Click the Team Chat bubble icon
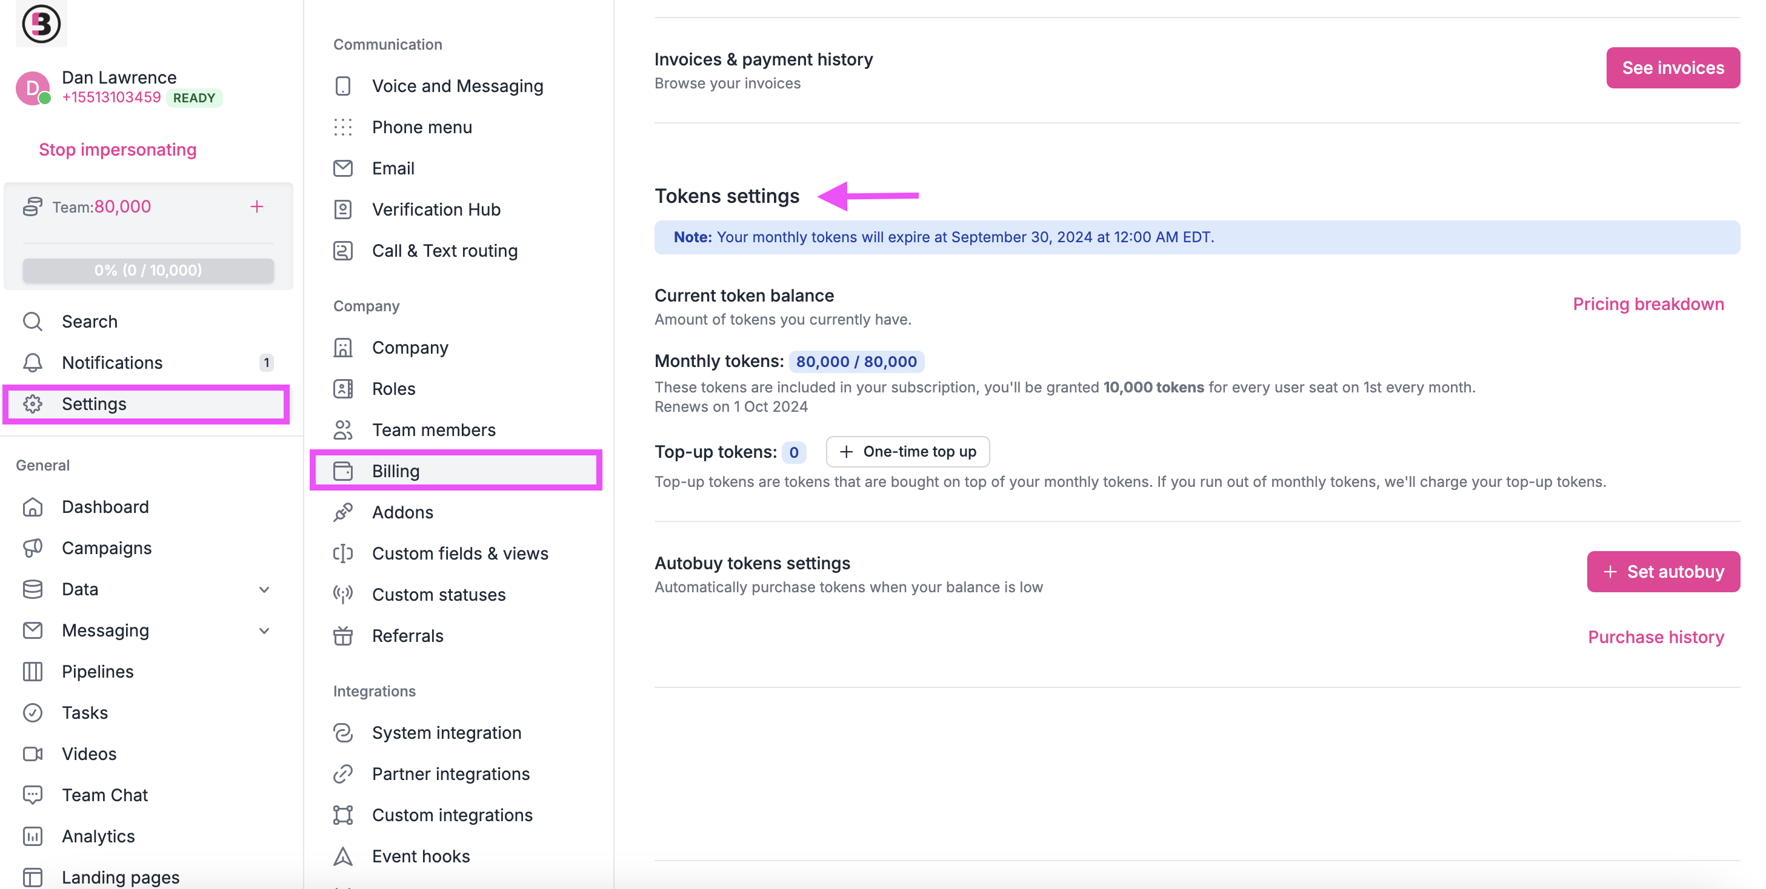Image resolution: width=1766 pixels, height=889 pixels. tap(33, 795)
